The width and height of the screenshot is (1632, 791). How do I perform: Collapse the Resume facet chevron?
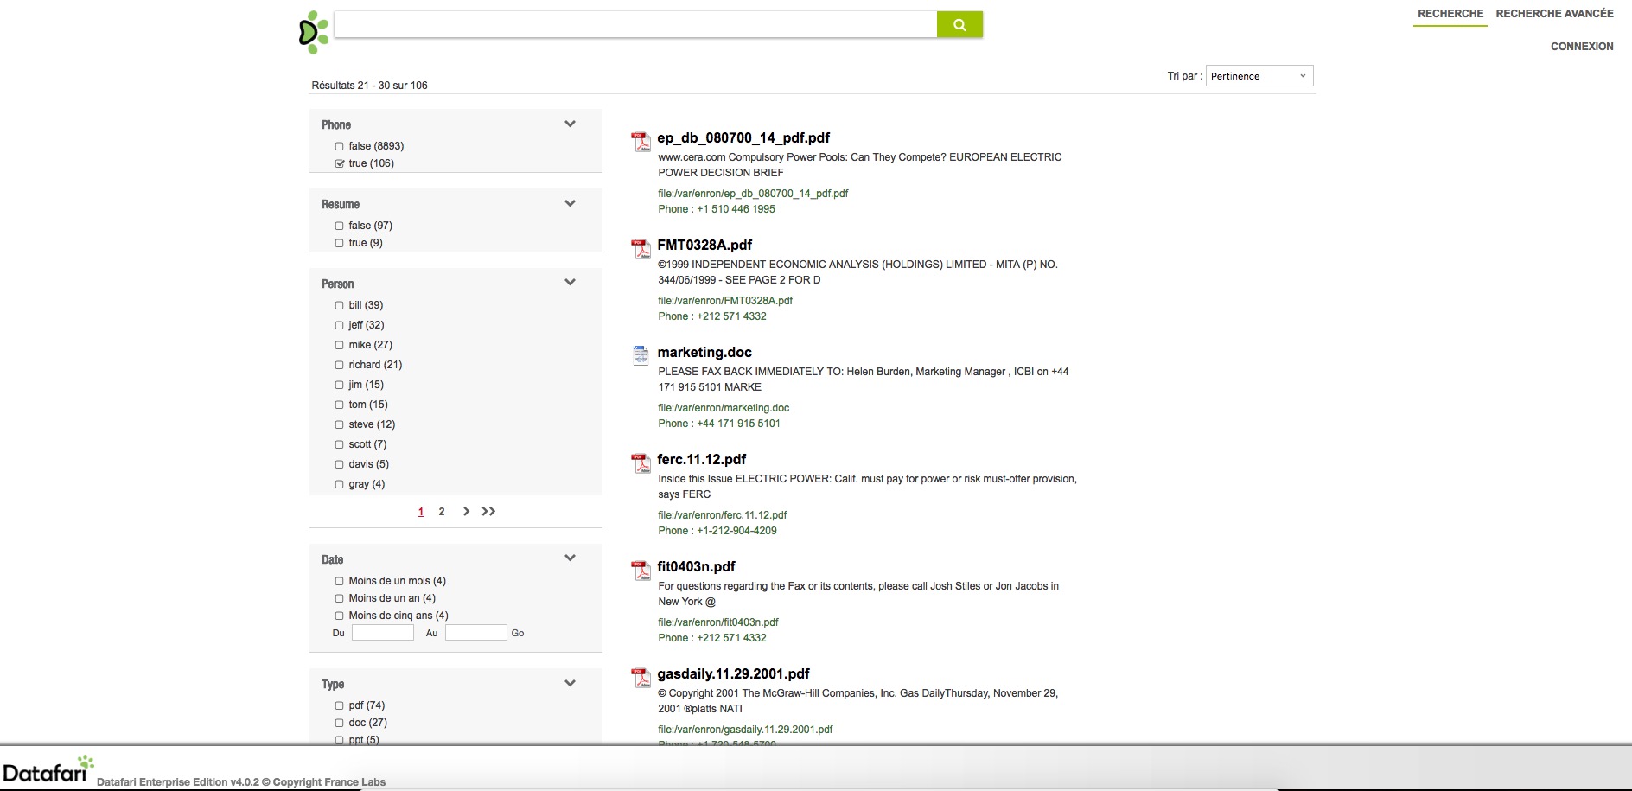coord(570,204)
